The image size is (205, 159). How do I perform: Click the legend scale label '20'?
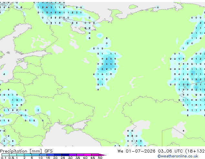tap(55, 158)
